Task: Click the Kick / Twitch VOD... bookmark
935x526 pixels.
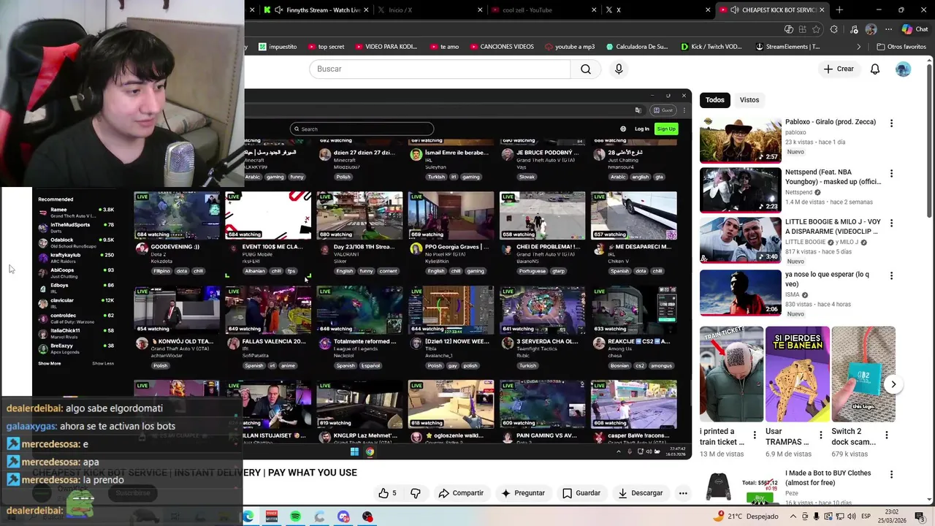Action: pyautogui.click(x=711, y=47)
